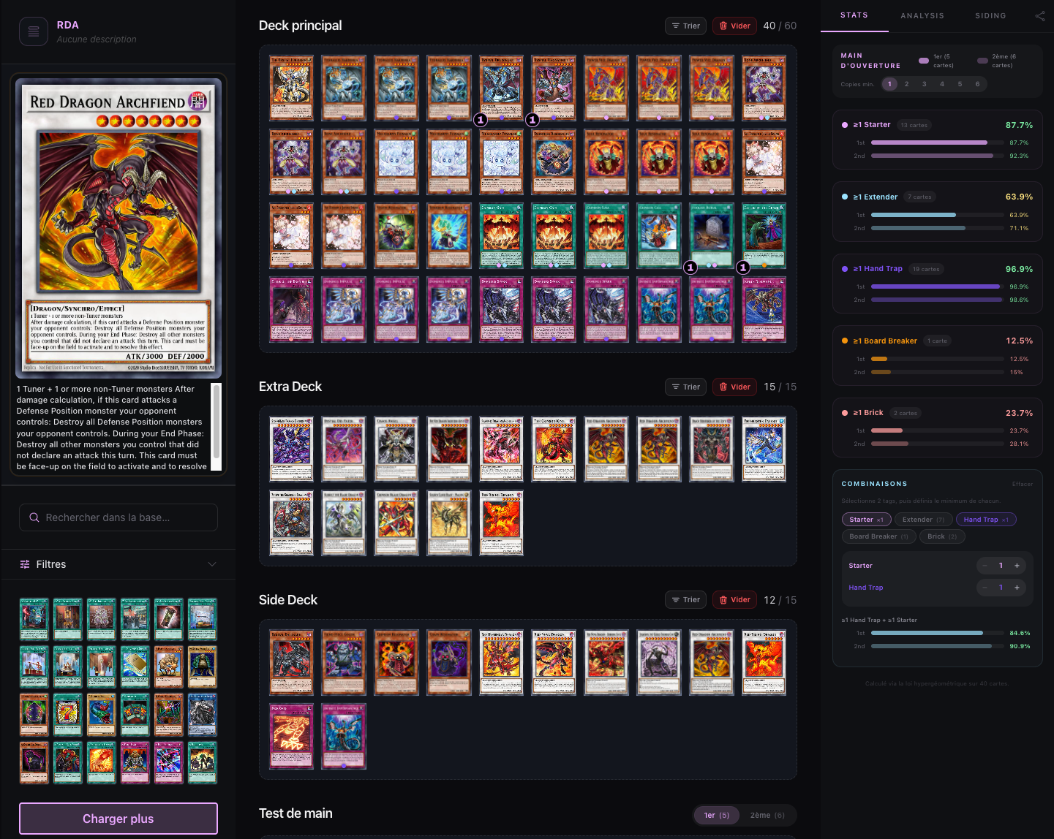Click the Charger plus button

click(x=118, y=819)
